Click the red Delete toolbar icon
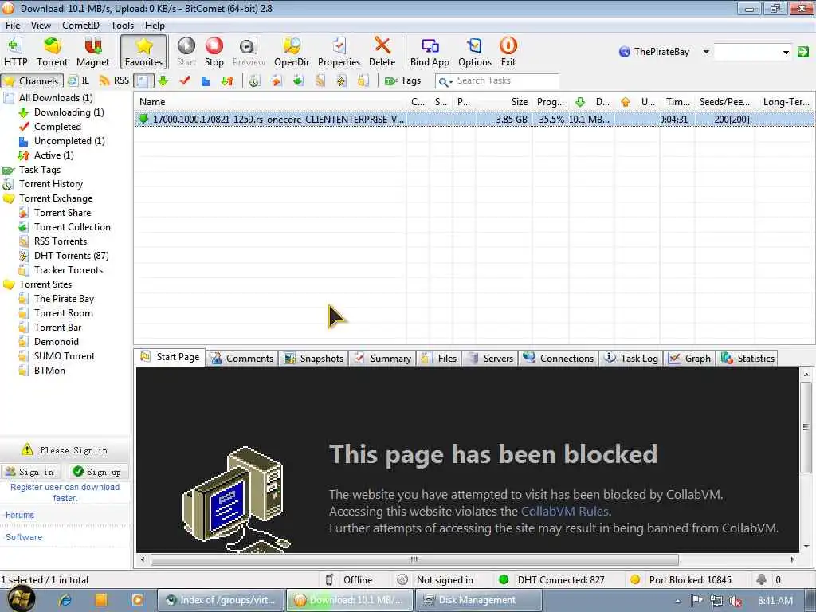The height and width of the screenshot is (612, 816). pos(382,52)
